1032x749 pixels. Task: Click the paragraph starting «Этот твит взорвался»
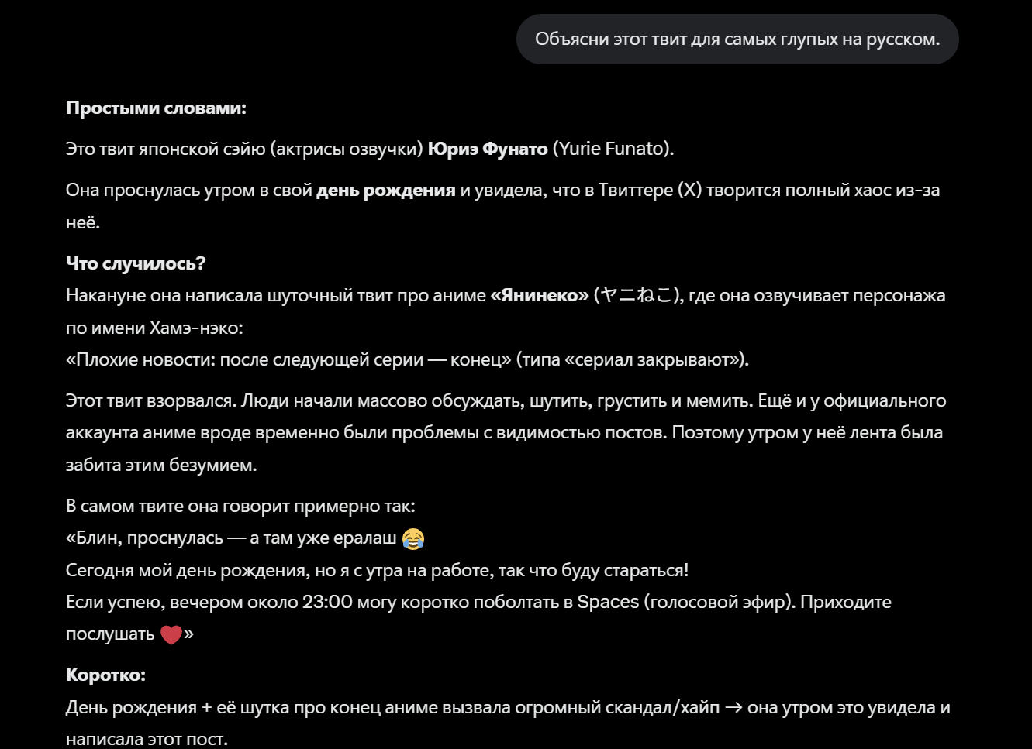click(506, 433)
